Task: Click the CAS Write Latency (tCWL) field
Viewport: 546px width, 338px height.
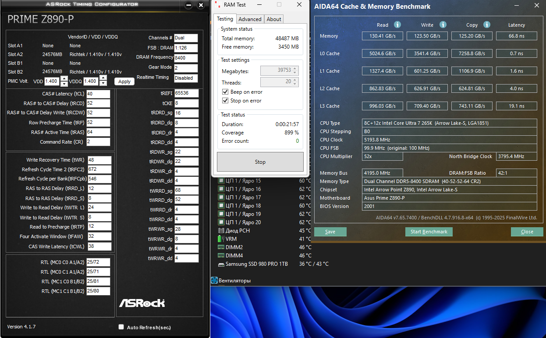Action: coord(99,246)
